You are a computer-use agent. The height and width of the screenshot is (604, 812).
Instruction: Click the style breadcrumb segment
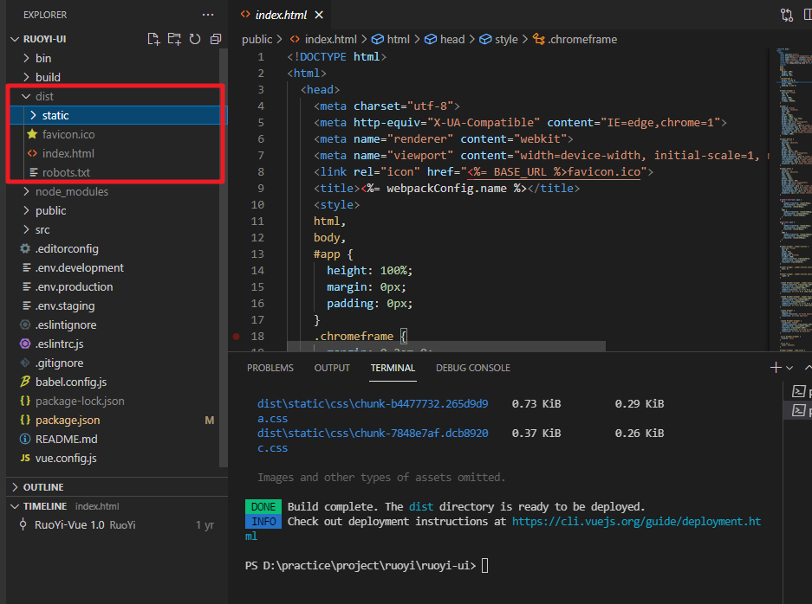tap(499, 39)
